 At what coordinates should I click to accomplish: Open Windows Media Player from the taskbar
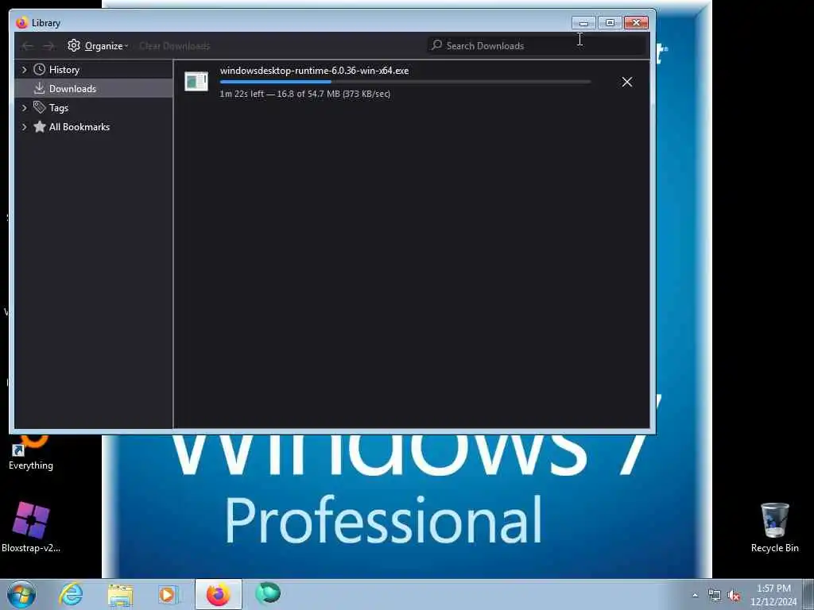[x=168, y=595]
